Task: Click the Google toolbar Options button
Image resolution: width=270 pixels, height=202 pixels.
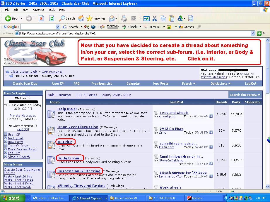Action: tap(186, 27)
